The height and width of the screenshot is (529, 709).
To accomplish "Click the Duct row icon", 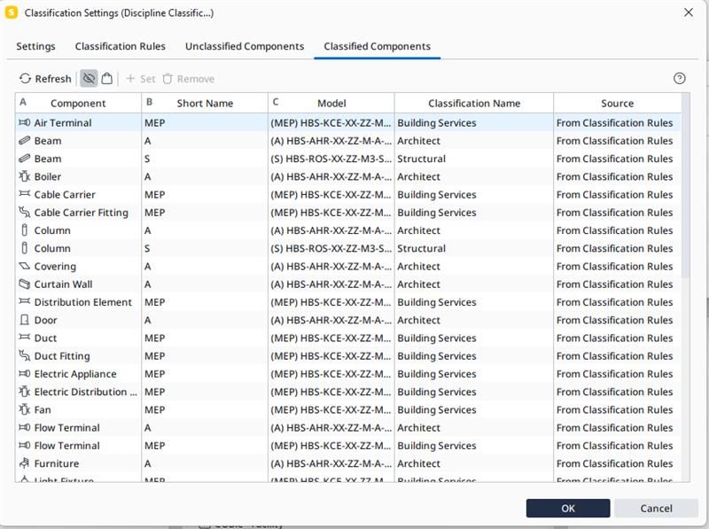I will tap(25, 338).
